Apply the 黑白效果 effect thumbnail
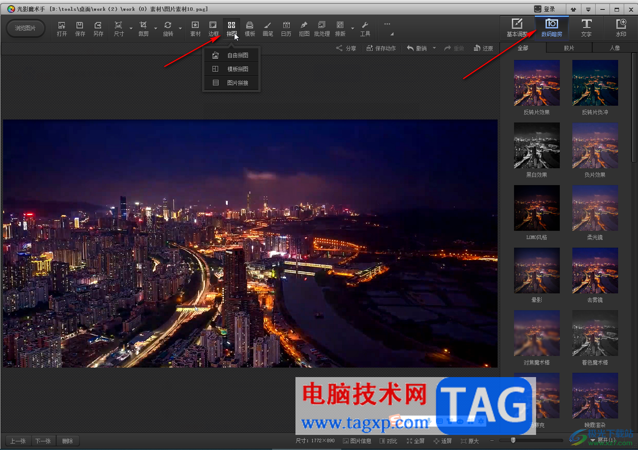 537,145
